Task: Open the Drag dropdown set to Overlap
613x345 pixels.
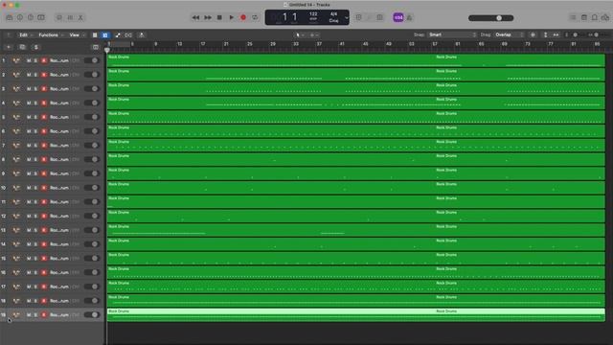Action: coord(509,34)
